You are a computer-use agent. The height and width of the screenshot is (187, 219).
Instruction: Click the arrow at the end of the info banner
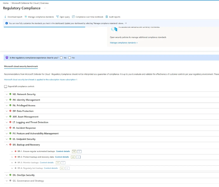126,23
